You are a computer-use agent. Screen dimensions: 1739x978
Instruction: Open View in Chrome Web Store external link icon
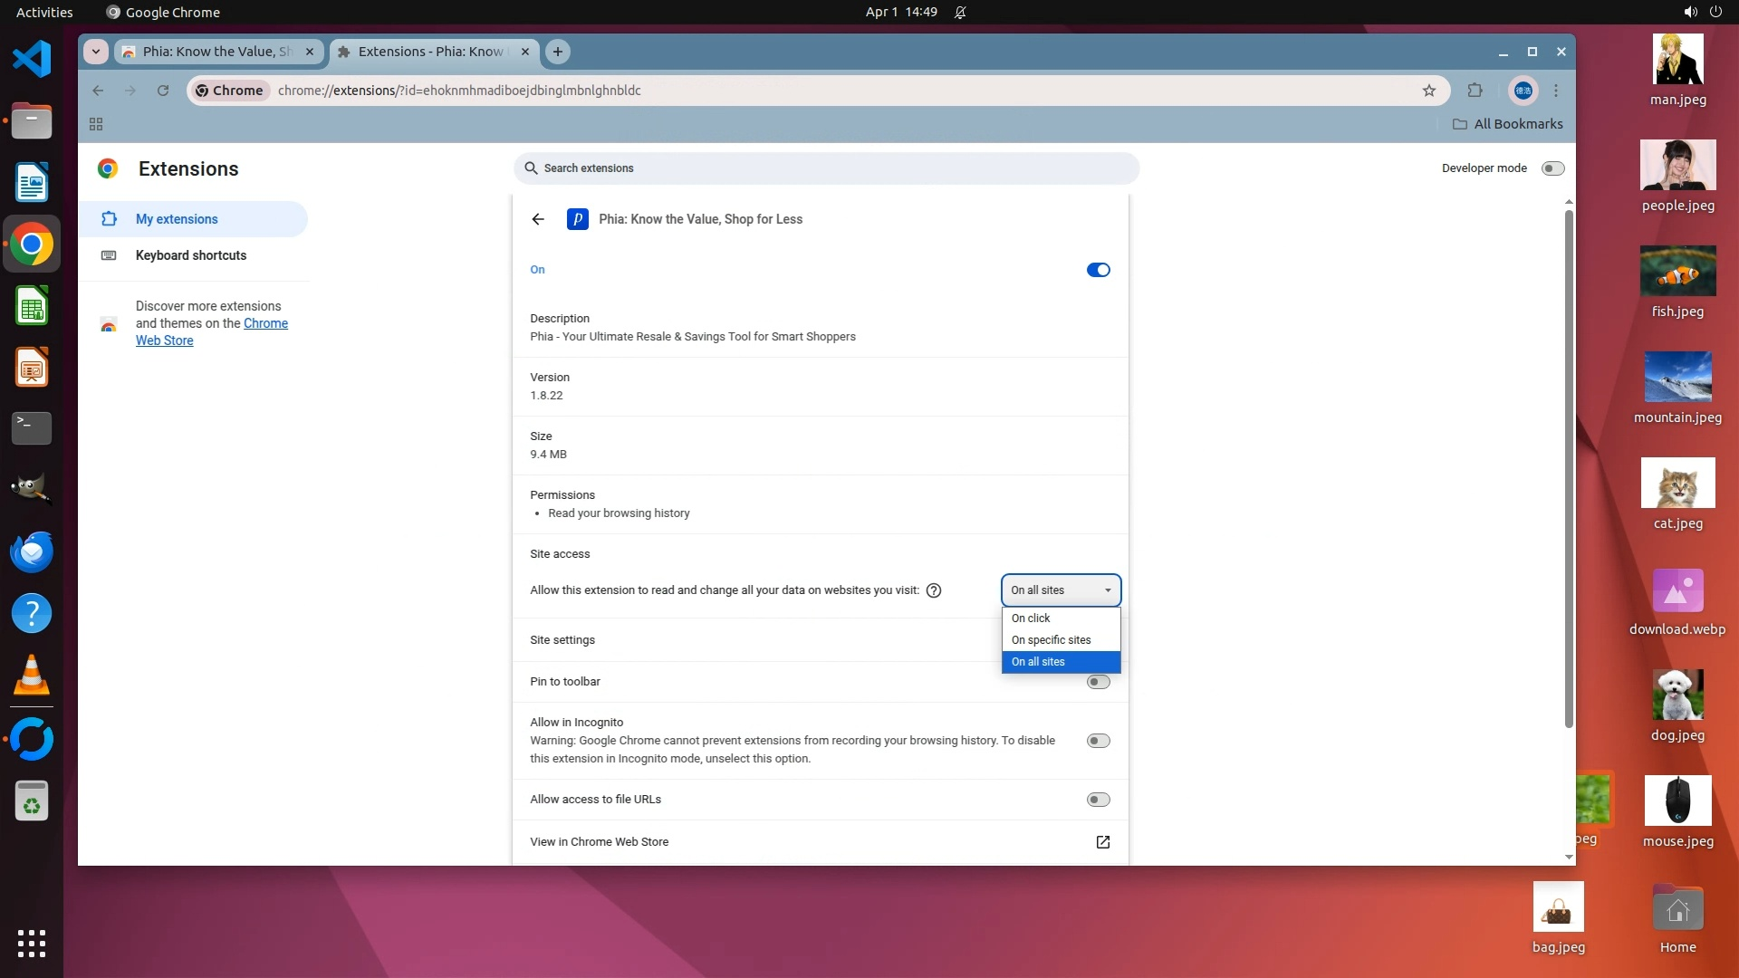point(1102,842)
